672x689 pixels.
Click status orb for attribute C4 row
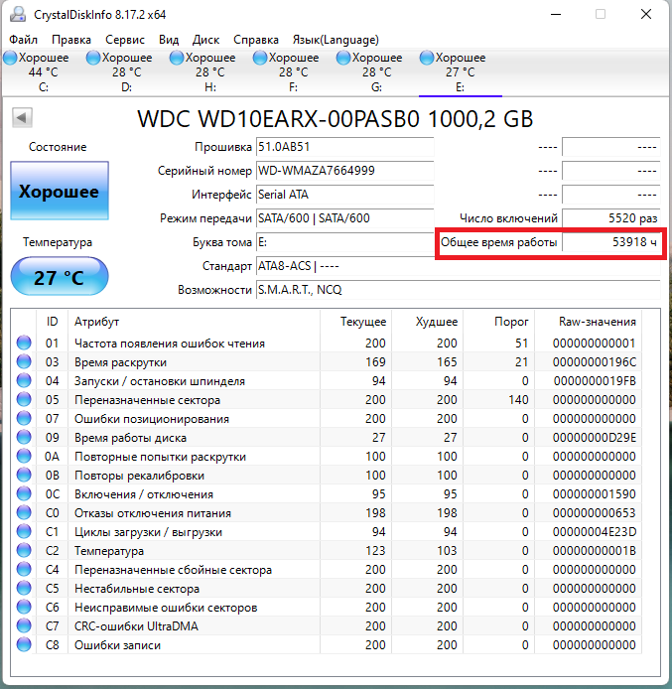click(24, 570)
